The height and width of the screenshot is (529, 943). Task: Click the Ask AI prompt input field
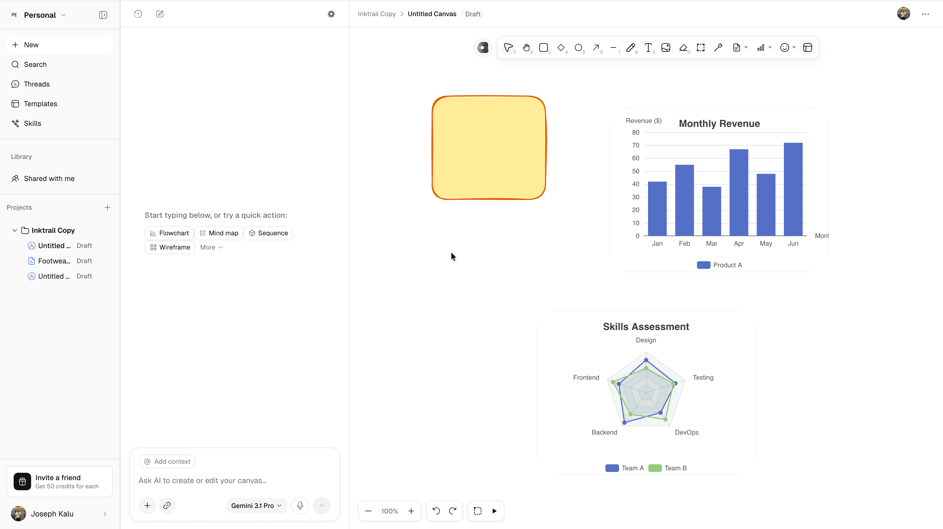point(234,481)
